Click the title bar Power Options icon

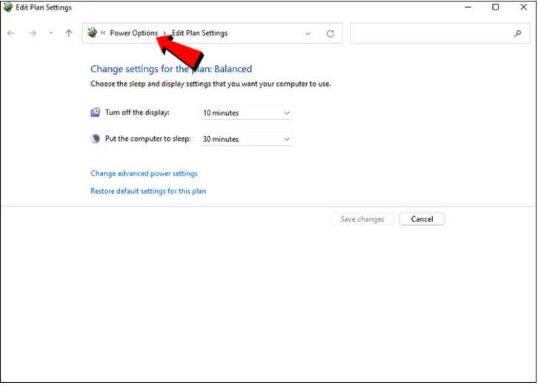pyautogui.click(x=7, y=7)
